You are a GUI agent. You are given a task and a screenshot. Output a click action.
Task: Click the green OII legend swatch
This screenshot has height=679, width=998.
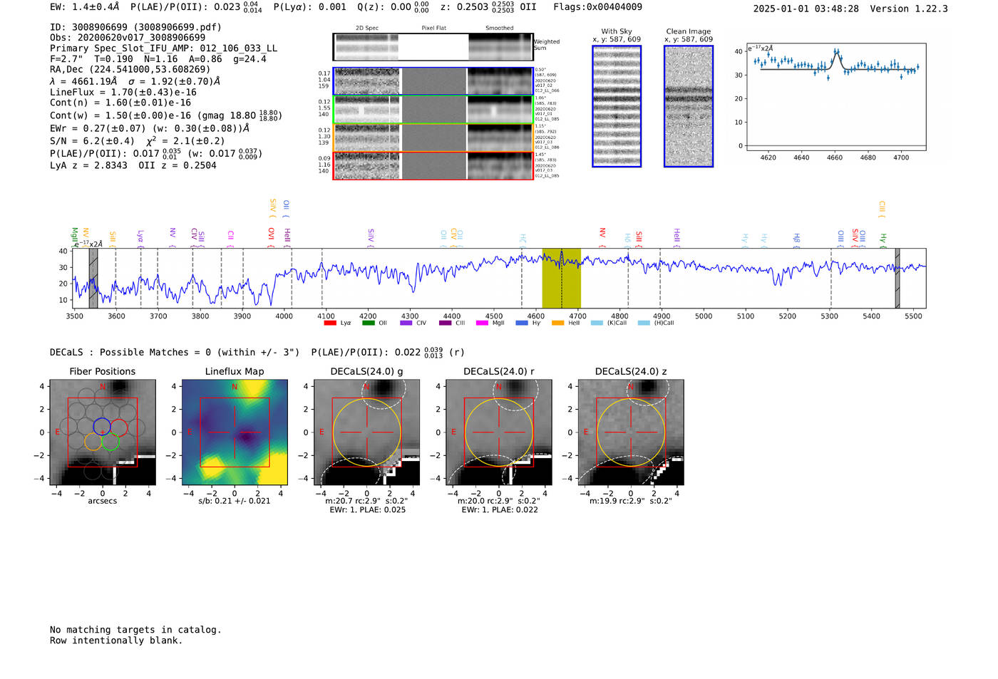pyautogui.click(x=368, y=323)
